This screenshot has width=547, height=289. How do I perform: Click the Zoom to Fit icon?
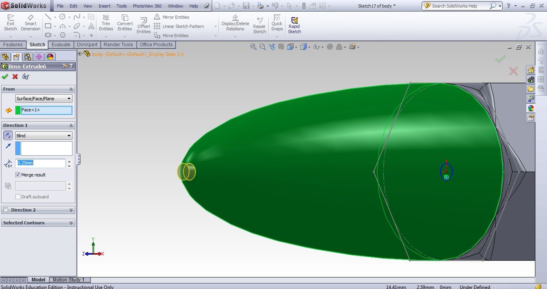pyautogui.click(x=253, y=47)
